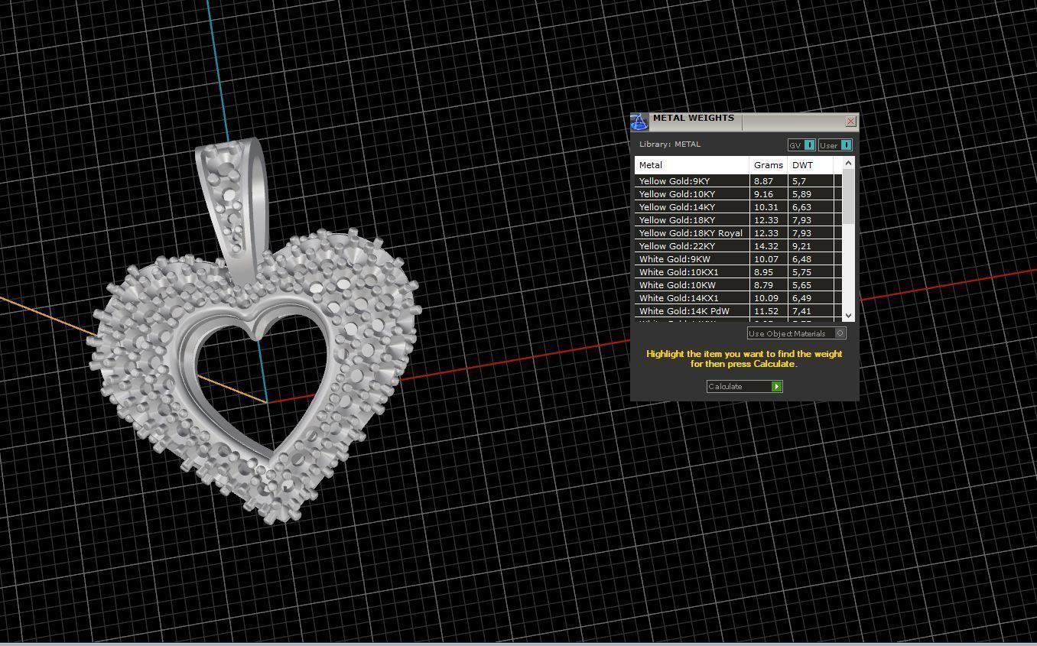Click the 5,75 DWT value
The height and width of the screenshot is (646, 1037).
801,272
